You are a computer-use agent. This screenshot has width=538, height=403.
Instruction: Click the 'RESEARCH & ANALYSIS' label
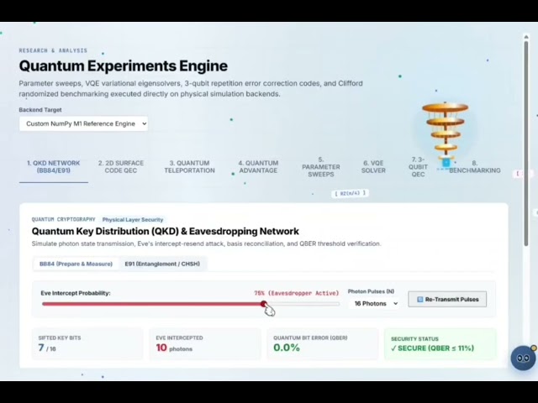tap(53, 50)
